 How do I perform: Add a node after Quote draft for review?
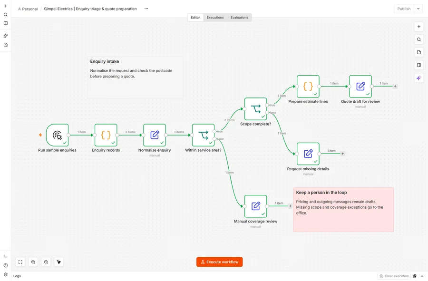[395, 86]
